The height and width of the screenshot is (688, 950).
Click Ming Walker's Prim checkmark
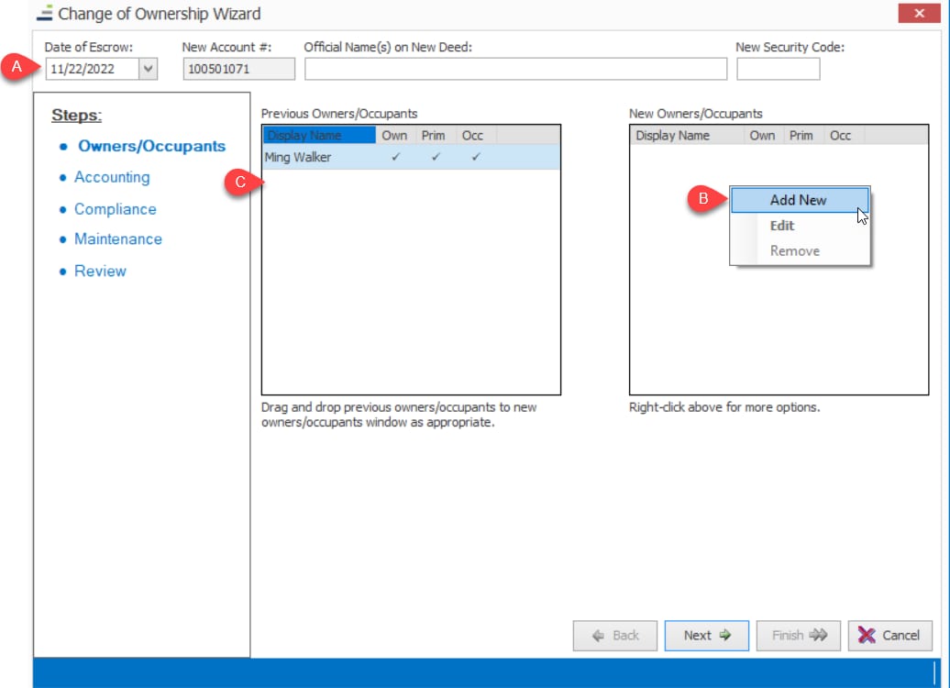pos(436,157)
